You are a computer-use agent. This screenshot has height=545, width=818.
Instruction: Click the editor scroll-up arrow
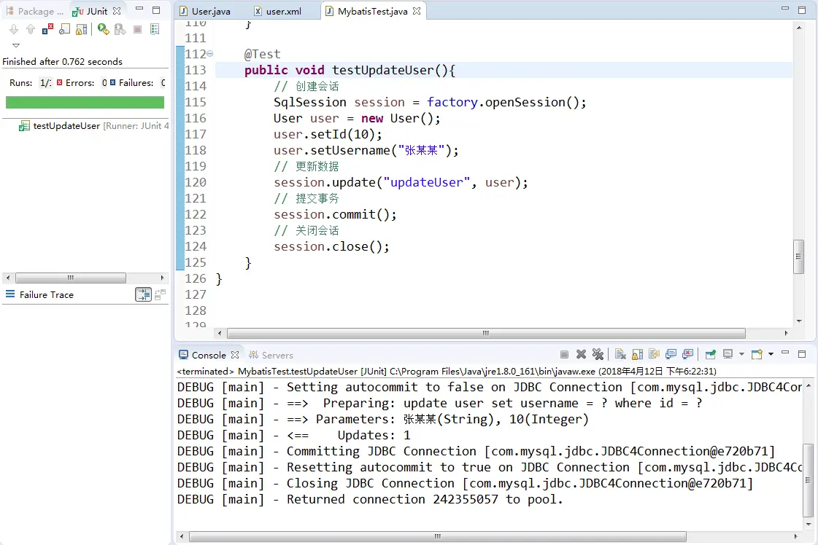click(x=799, y=28)
